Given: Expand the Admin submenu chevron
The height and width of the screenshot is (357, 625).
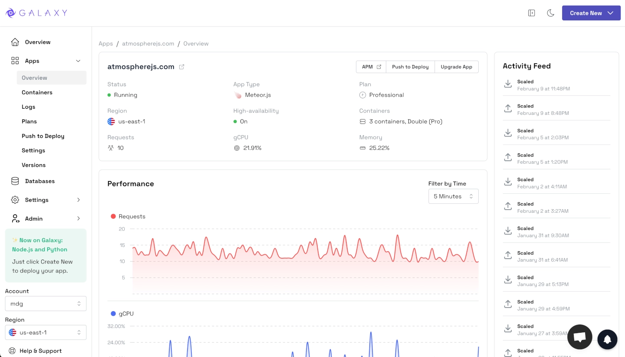Looking at the screenshot, I should pos(79,219).
